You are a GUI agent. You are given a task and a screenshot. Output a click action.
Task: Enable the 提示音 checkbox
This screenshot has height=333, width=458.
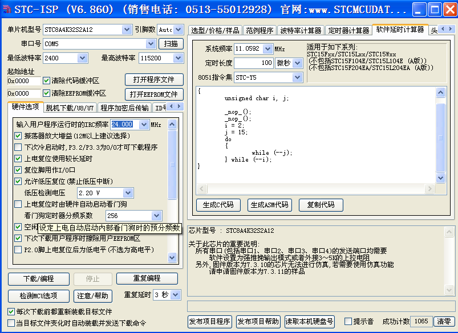pos(348,322)
